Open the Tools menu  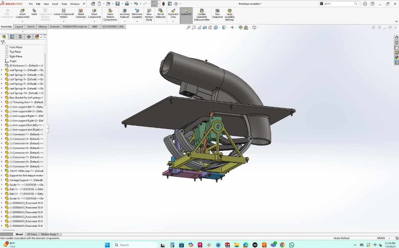tap(64, 4)
